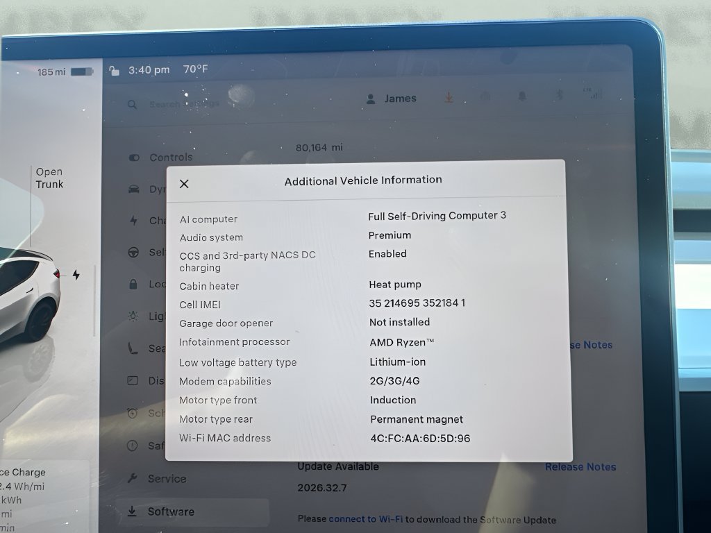The height and width of the screenshot is (533, 711).
Task: Select the Wi-Fi MAC address value
Action: [x=420, y=439]
